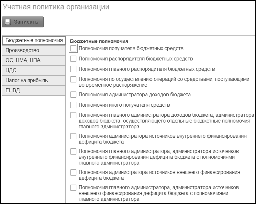Open the Бюджетные полномочия tab
This screenshot has height=204, width=256.
click(x=34, y=40)
